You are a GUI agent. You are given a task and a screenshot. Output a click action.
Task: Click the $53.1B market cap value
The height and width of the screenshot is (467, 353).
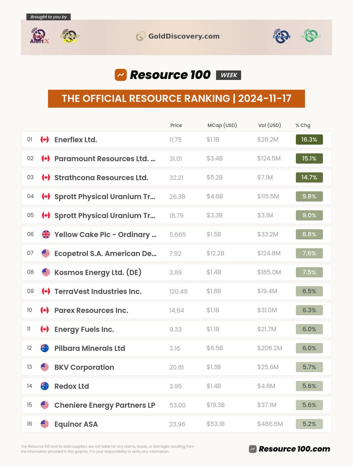point(216,424)
